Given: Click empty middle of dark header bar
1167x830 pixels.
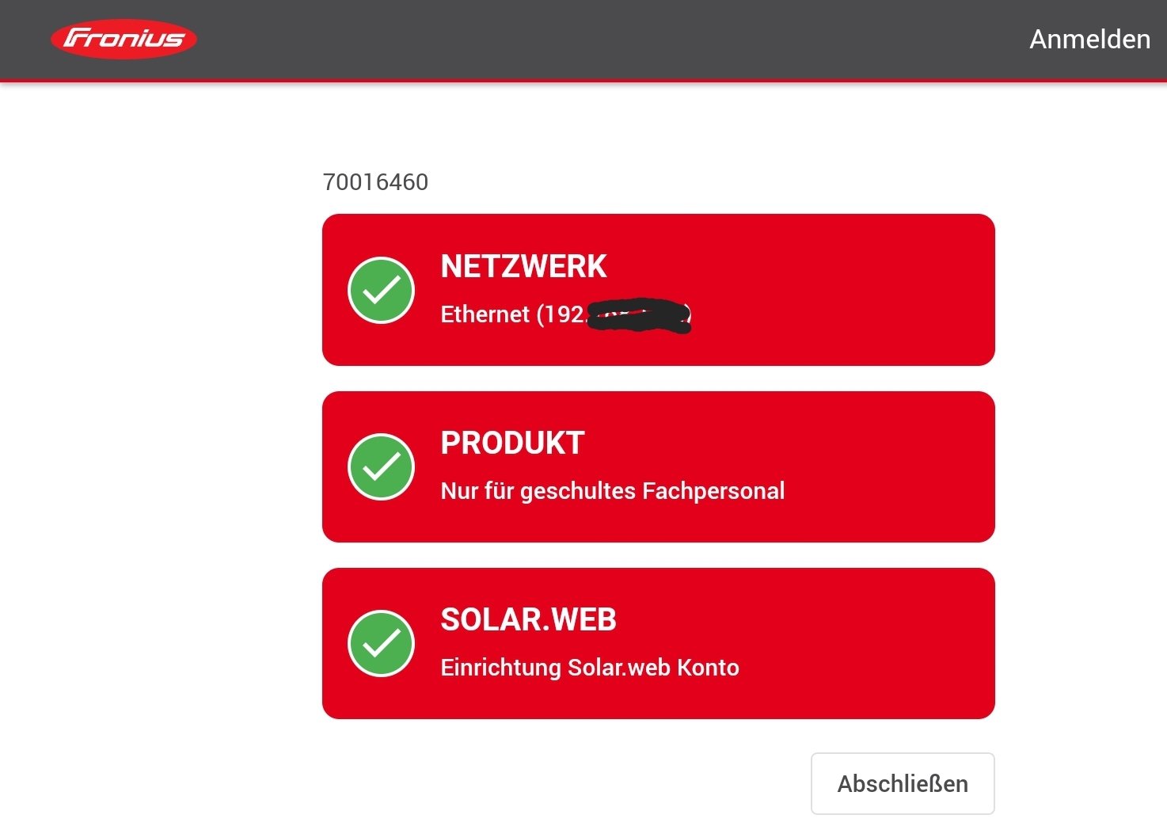Looking at the screenshot, I should pyautogui.click(x=602, y=39).
